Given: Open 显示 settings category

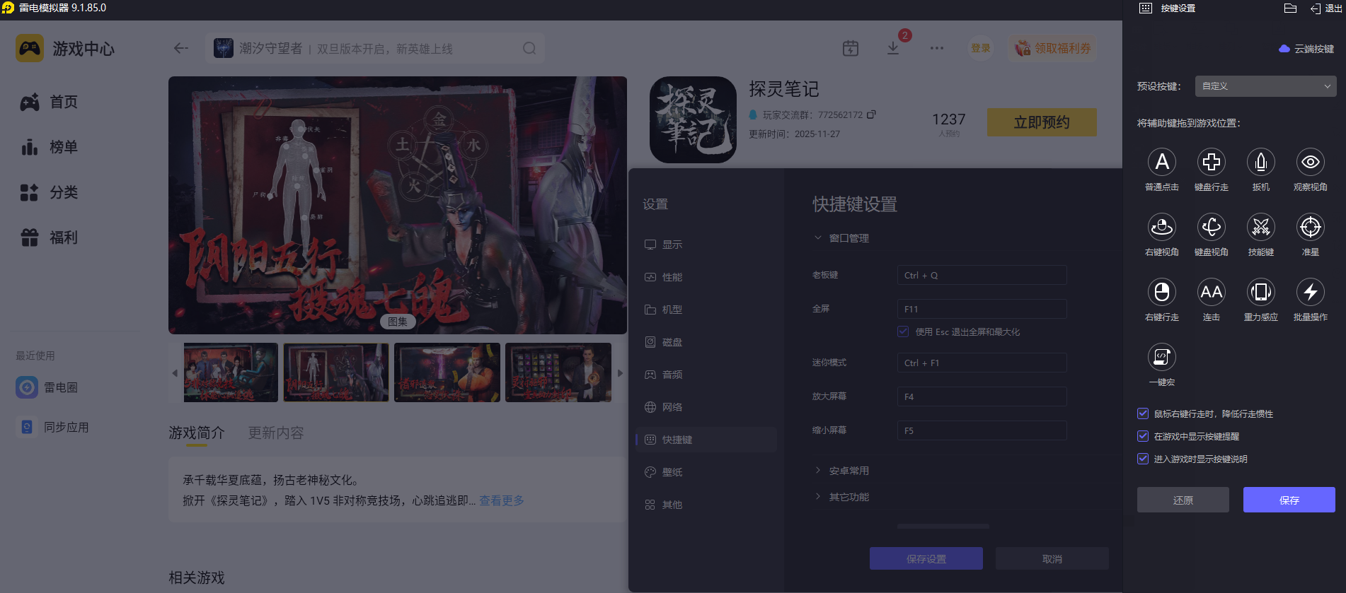Looking at the screenshot, I should pos(706,245).
